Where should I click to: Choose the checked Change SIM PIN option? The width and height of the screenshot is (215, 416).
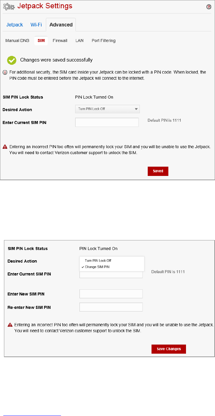pos(98,267)
